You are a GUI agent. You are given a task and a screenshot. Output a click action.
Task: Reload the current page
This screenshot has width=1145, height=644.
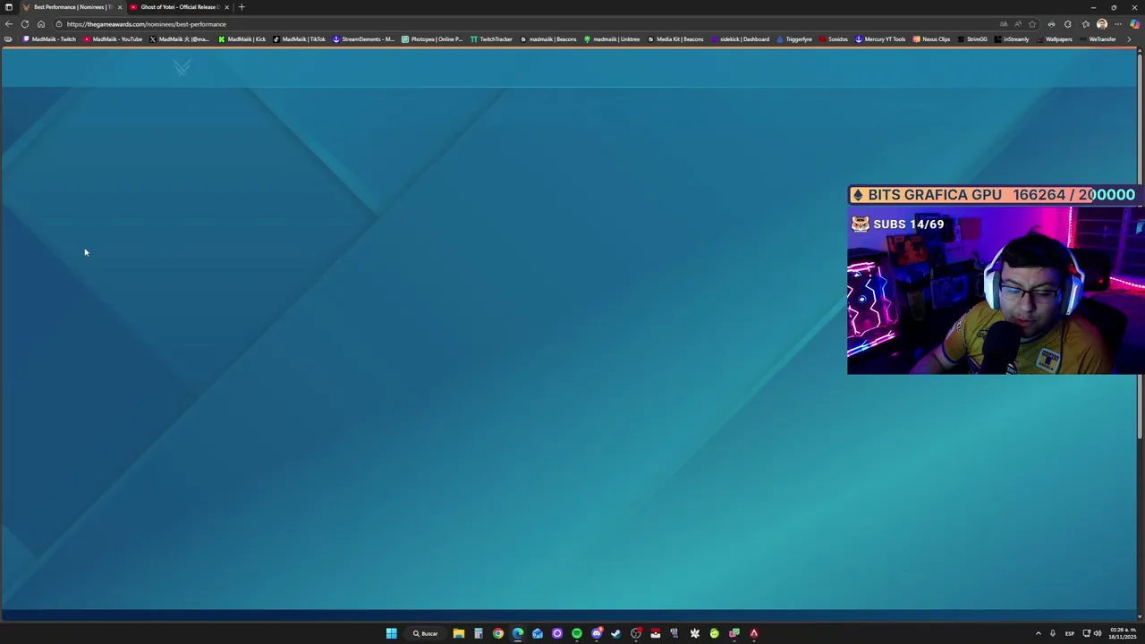pos(25,24)
